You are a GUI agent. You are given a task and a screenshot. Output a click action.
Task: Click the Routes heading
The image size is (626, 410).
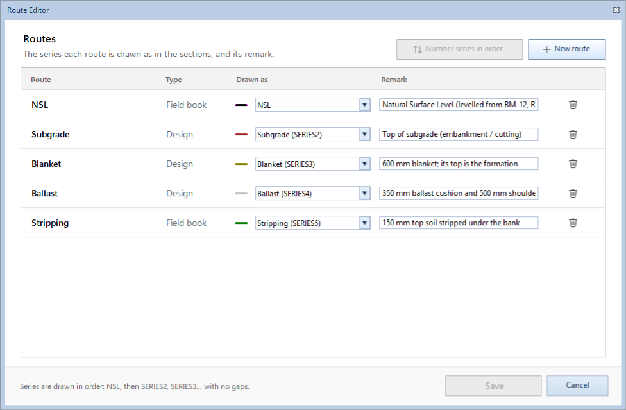[x=40, y=38]
